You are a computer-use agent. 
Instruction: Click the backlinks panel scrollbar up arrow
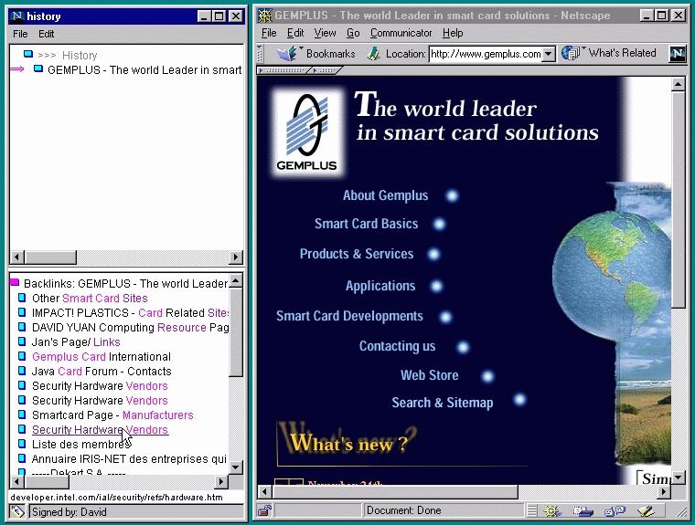tap(236, 279)
